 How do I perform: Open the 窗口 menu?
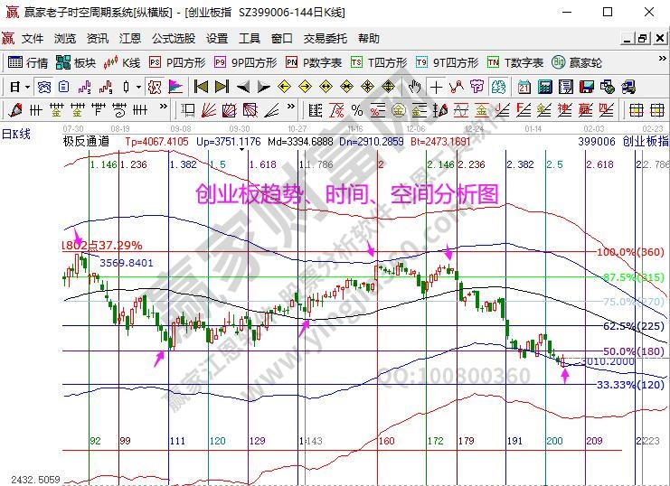282,39
